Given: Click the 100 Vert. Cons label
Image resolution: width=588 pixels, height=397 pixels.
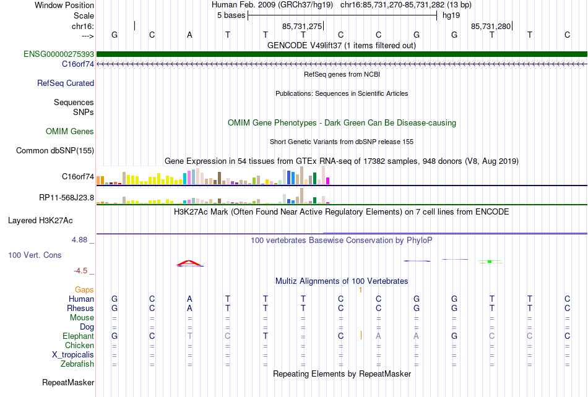Looking at the screenshot, I should pos(35,255).
